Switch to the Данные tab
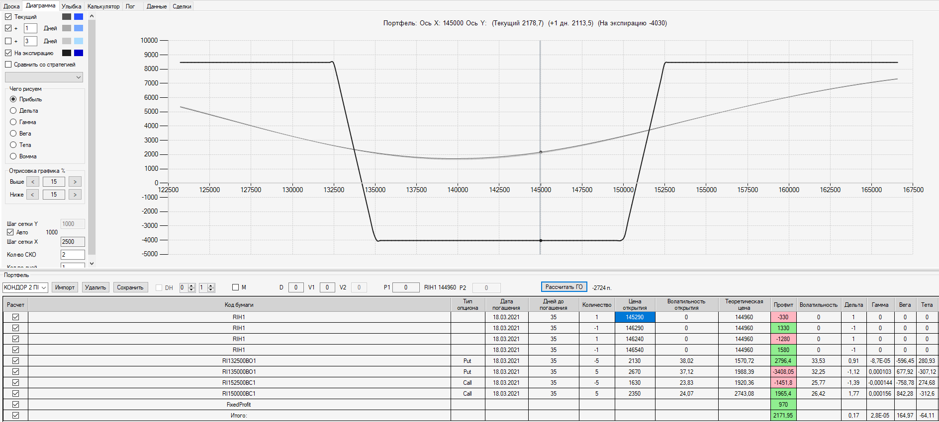This screenshot has height=422, width=939. tap(157, 6)
